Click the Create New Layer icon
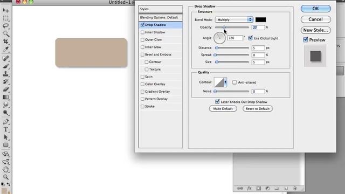The width and height of the screenshot is (345, 194). pos(286,188)
